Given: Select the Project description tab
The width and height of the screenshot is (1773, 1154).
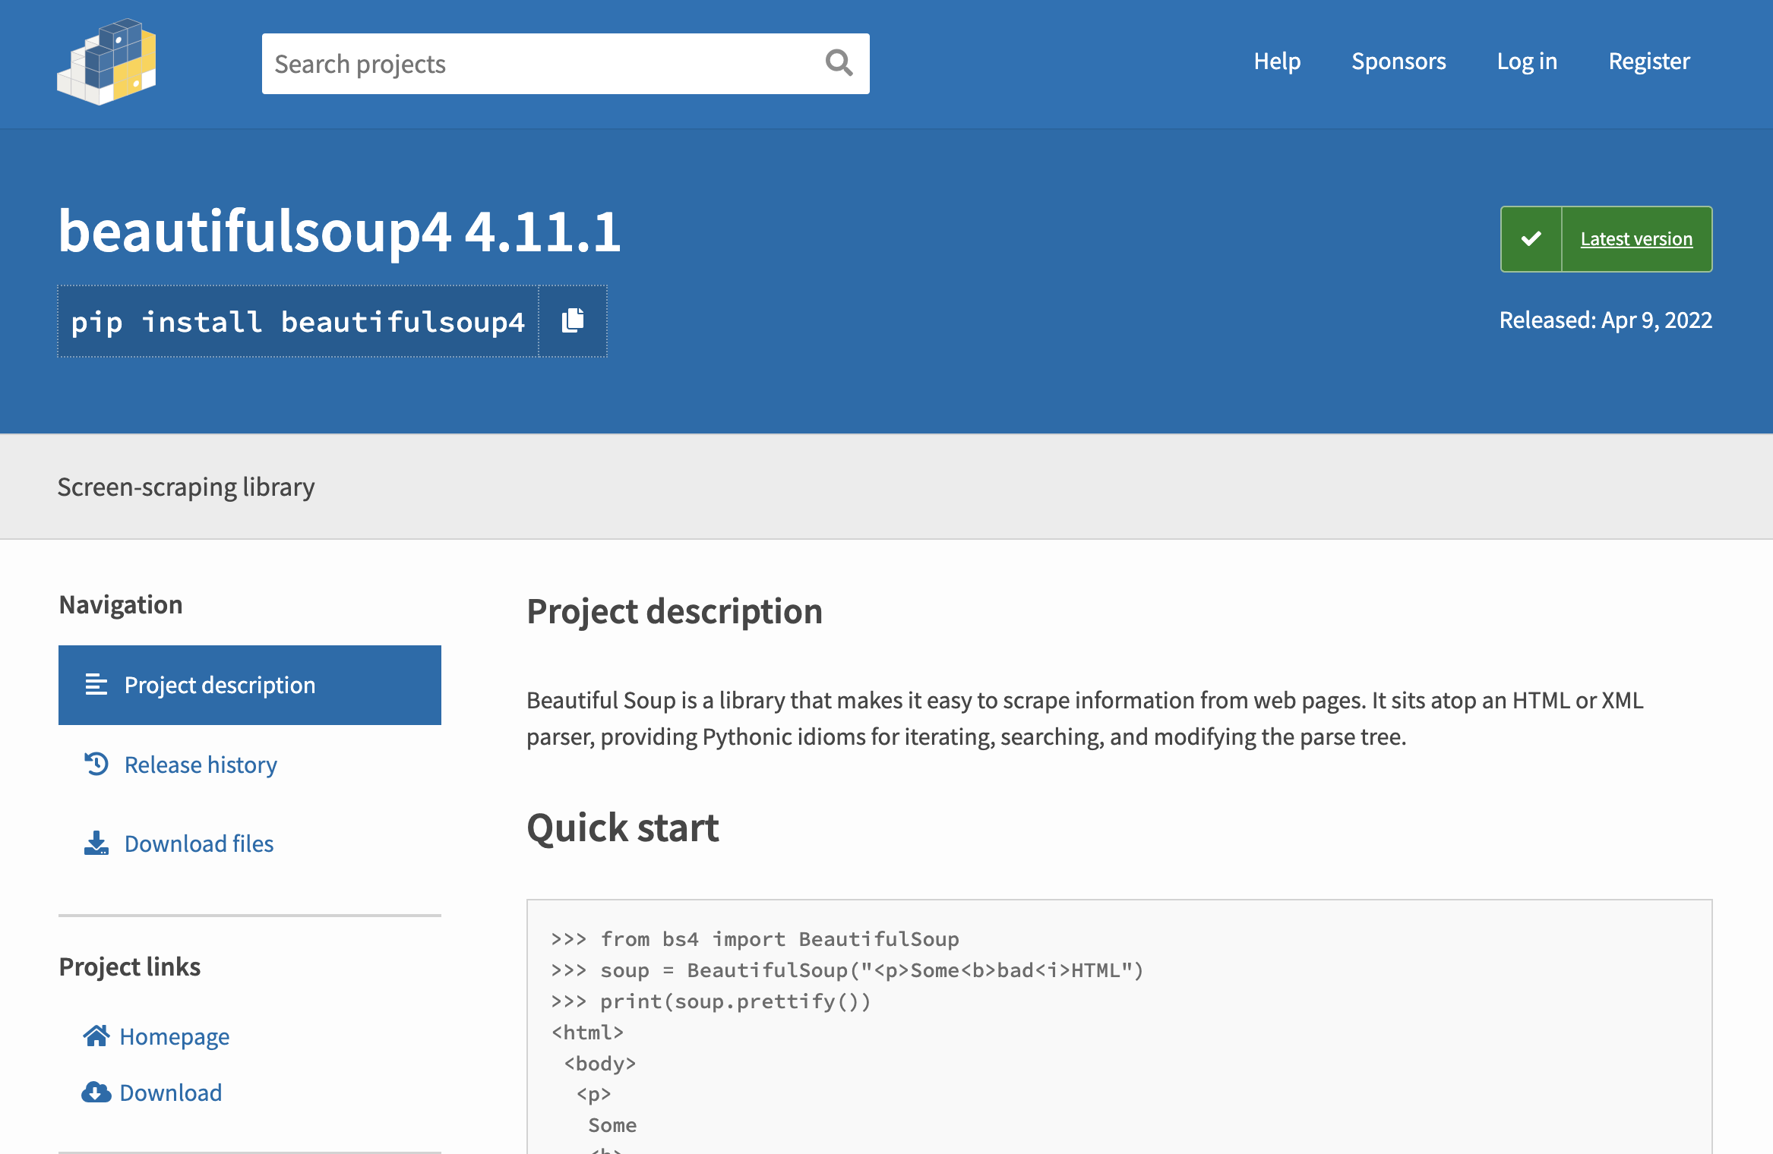Looking at the screenshot, I should [250, 685].
